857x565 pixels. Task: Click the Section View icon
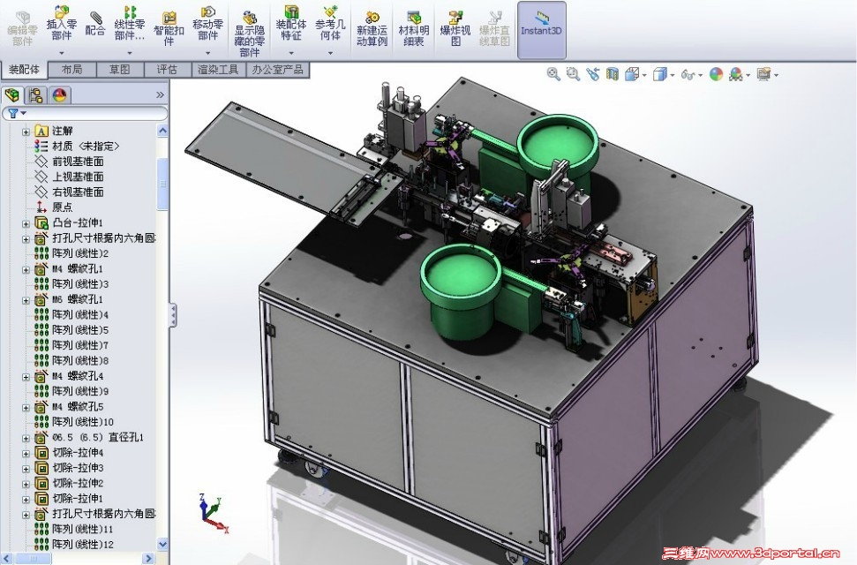coord(613,74)
